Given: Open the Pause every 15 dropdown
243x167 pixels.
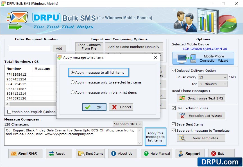Looking at the screenshot, I should coord(213,77).
